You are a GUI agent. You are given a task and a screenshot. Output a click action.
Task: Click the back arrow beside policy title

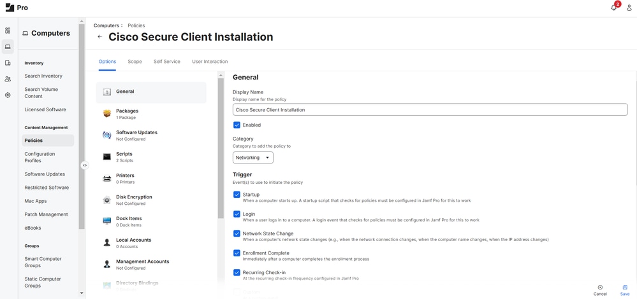99,37
